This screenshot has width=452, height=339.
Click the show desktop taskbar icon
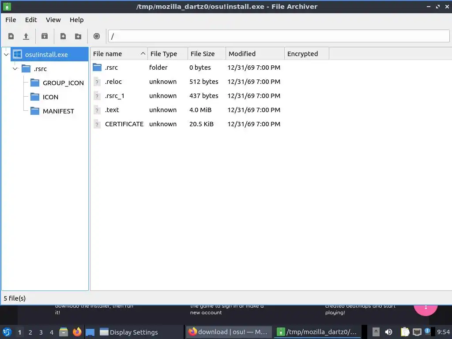(90, 332)
